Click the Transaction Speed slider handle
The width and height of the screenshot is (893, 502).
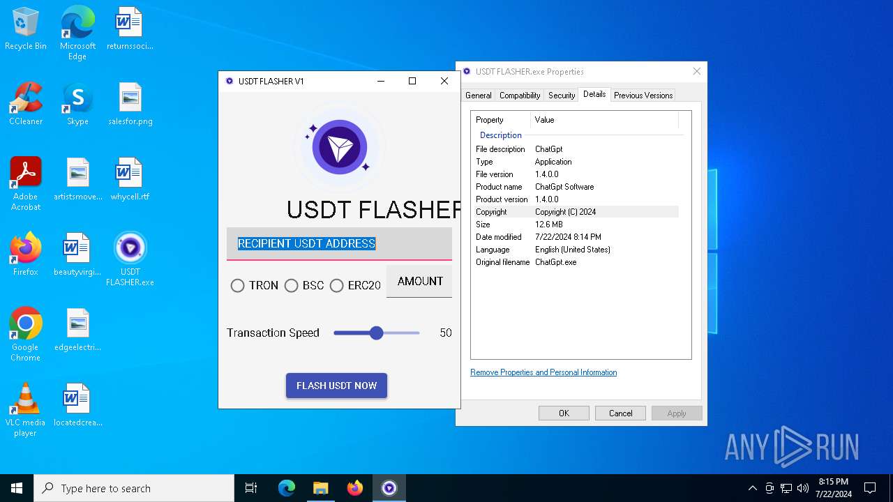pyautogui.click(x=377, y=333)
